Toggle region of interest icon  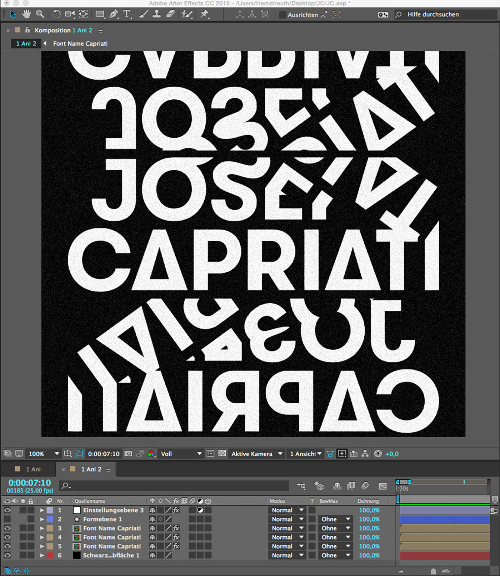point(211,454)
